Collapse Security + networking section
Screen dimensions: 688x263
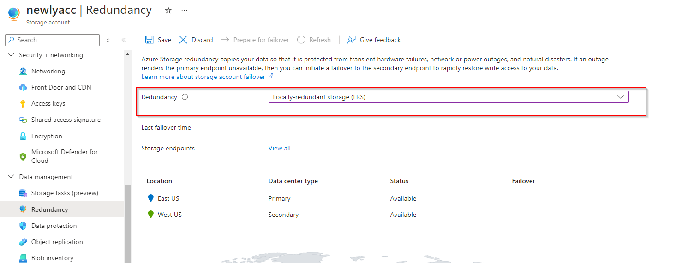pyautogui.click(x=11, y=55)
